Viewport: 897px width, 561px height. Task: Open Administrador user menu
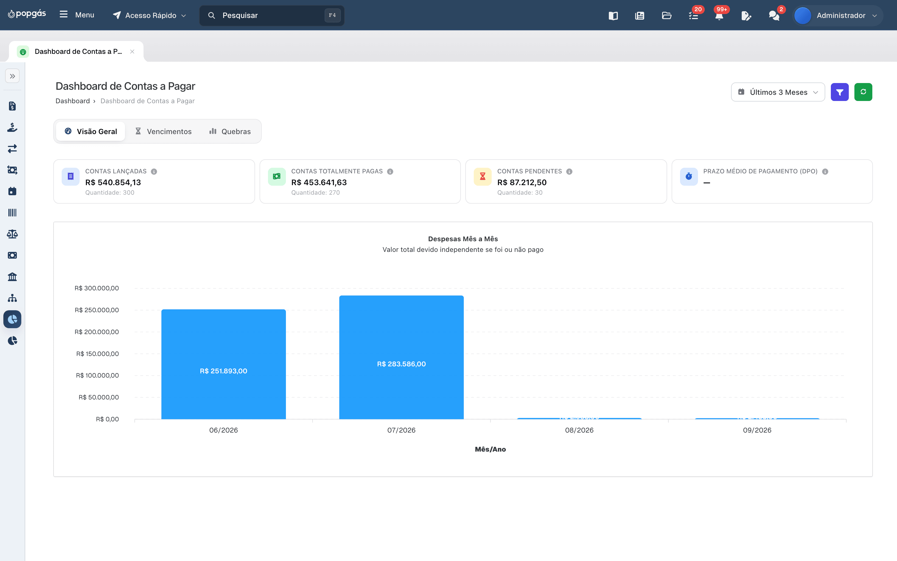coord(838,16)
